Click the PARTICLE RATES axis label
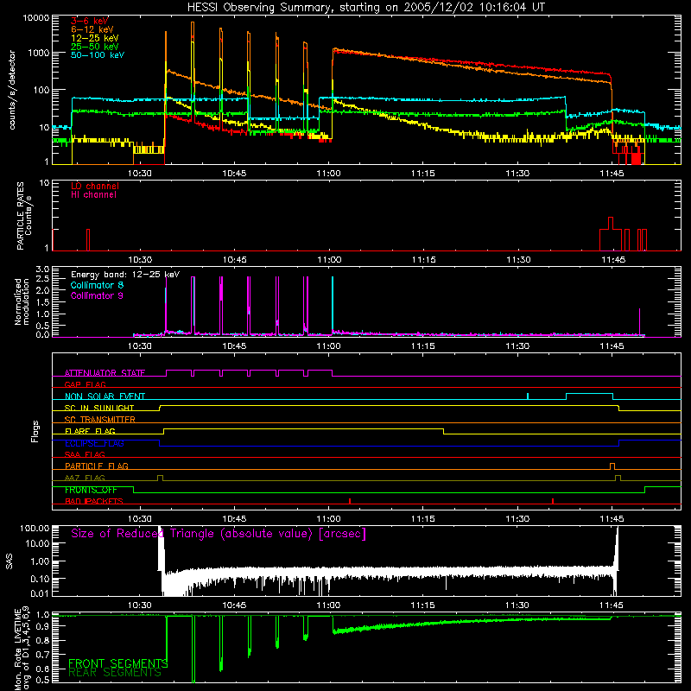 coord(24,215)
